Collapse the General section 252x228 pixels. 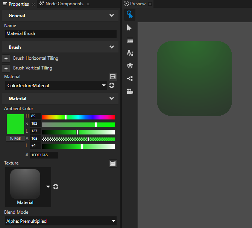(x=112, y=15)
